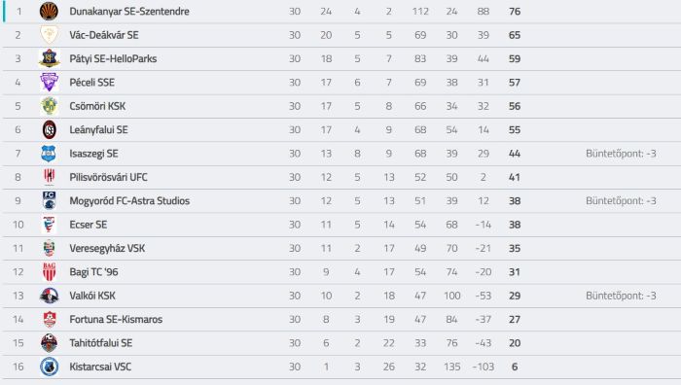Click the Csömöri KSK club emblem
Screen dimensions: 681x385
point(49,106)
